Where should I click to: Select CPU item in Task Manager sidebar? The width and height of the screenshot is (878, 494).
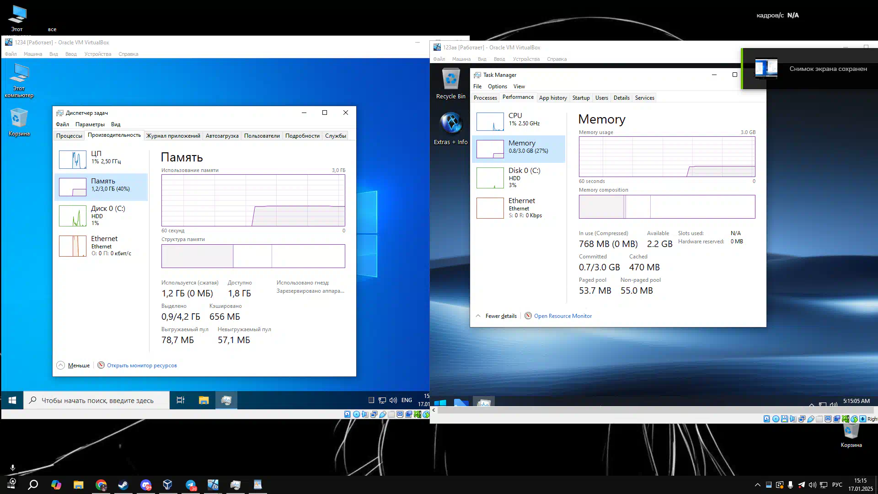pos(519,121)
